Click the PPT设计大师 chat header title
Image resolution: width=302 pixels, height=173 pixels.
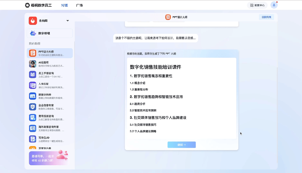coord(180,17)
